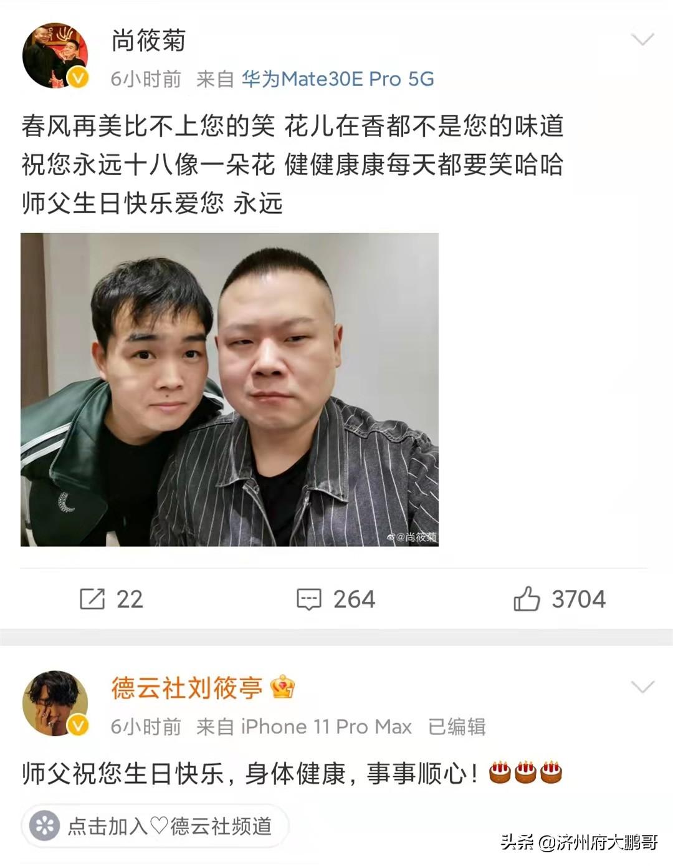Image resolution: width=673 pixels, height=866 pixels.
Task: Expand the chevron menu on 刘筱亭's post
Action: pyautogui.click(x=642, y=687)
